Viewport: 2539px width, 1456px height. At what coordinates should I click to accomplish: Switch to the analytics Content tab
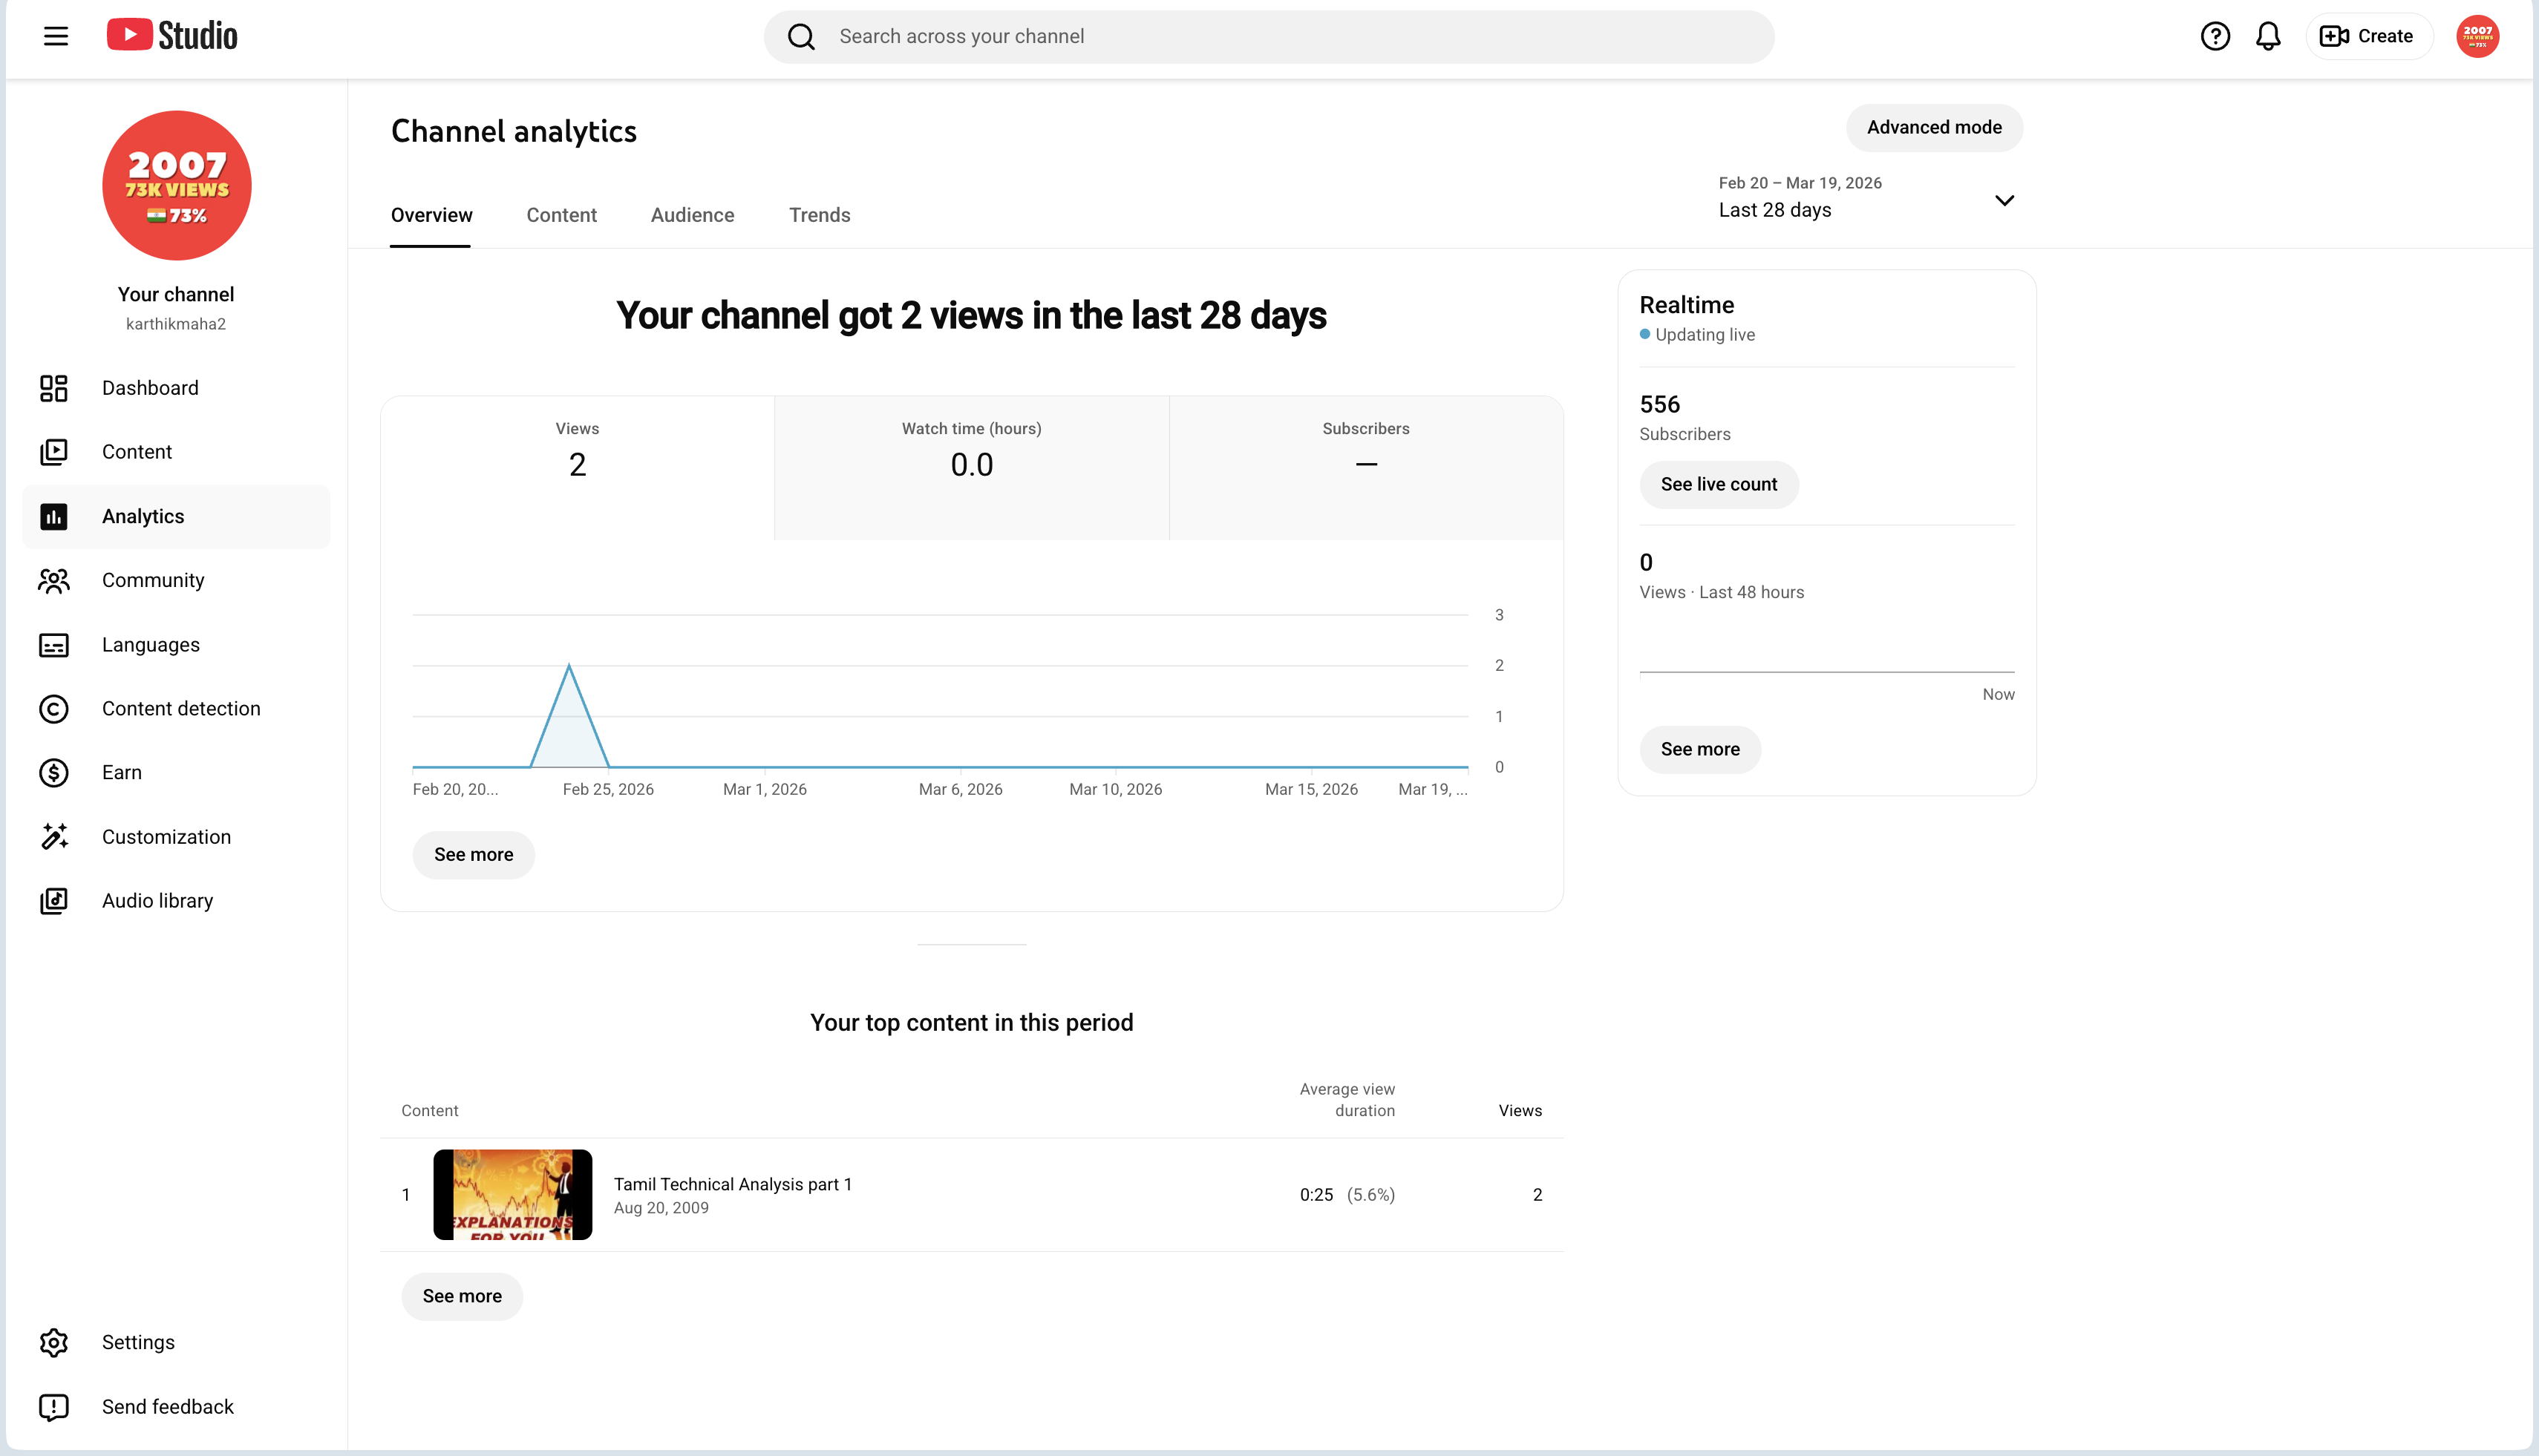(x=561, y=215)
